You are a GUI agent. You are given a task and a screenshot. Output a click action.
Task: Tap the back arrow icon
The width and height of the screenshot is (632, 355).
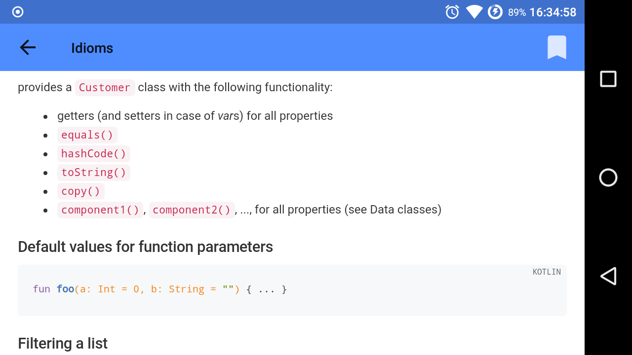click(x=28, y=47)
